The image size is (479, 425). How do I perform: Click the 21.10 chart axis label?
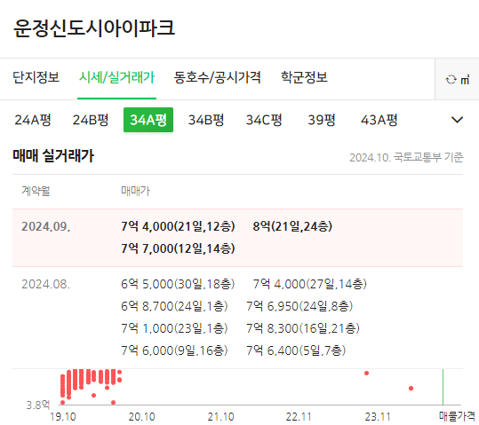tap(220, 417)
